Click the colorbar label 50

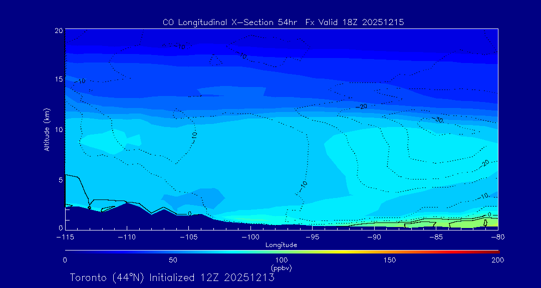point(173,260)
